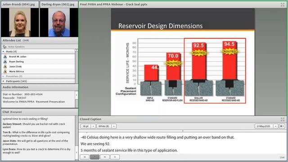Click the Chat (Everyone) pod header
This screenshot has width=288, height=162.
(x=40, y=112)
